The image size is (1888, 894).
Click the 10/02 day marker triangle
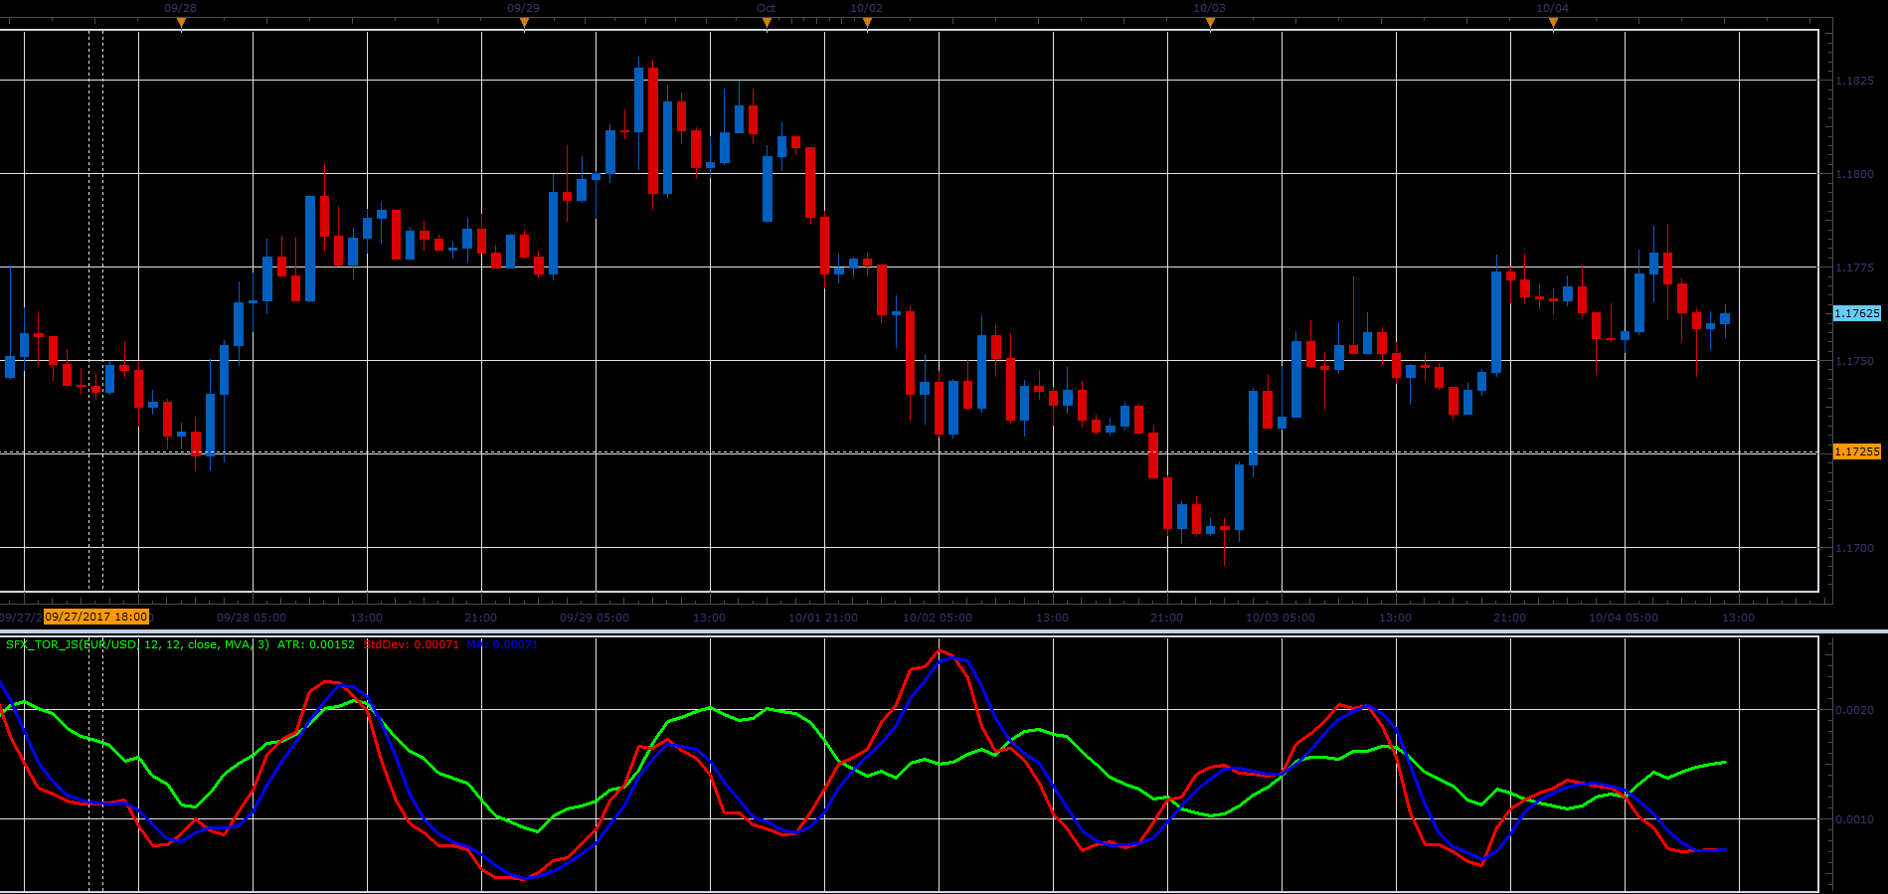pos(867,25)
